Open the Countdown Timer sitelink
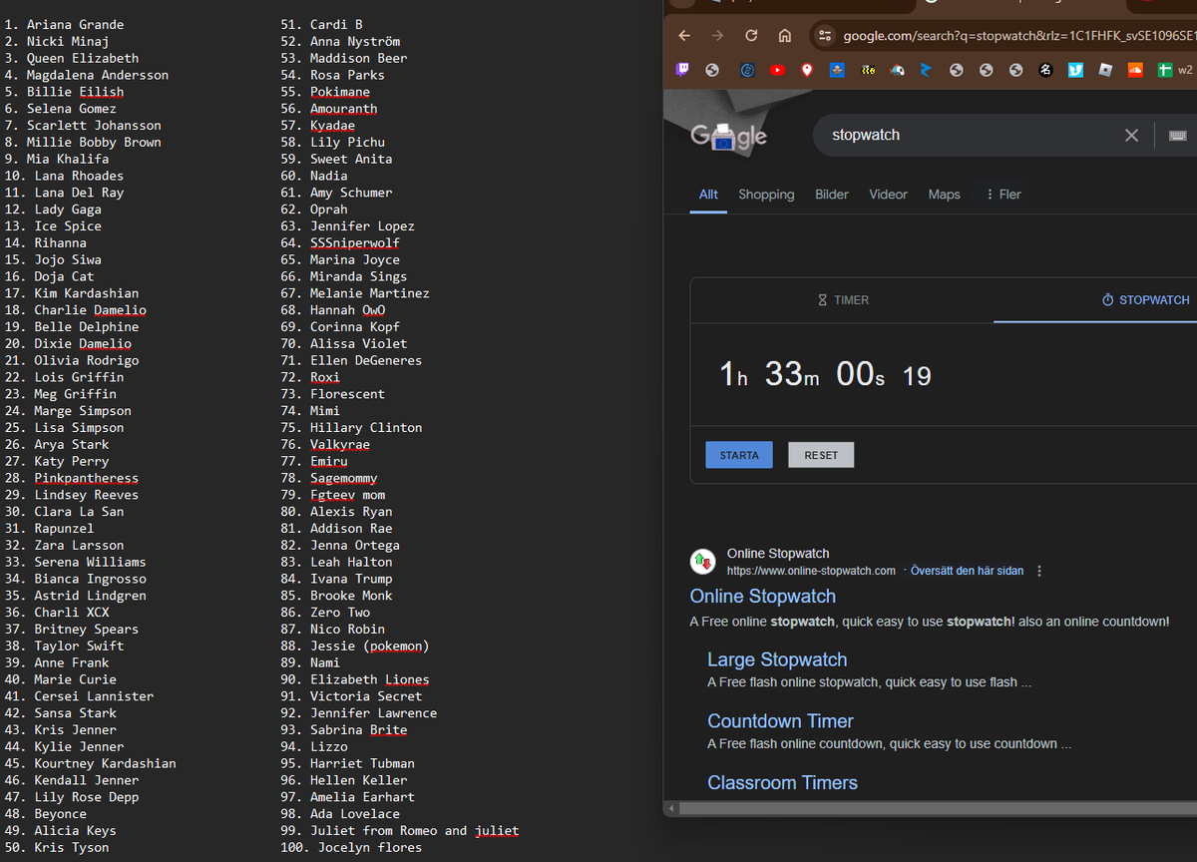This screenshot has width=1197, height=862. pos(780,721)
